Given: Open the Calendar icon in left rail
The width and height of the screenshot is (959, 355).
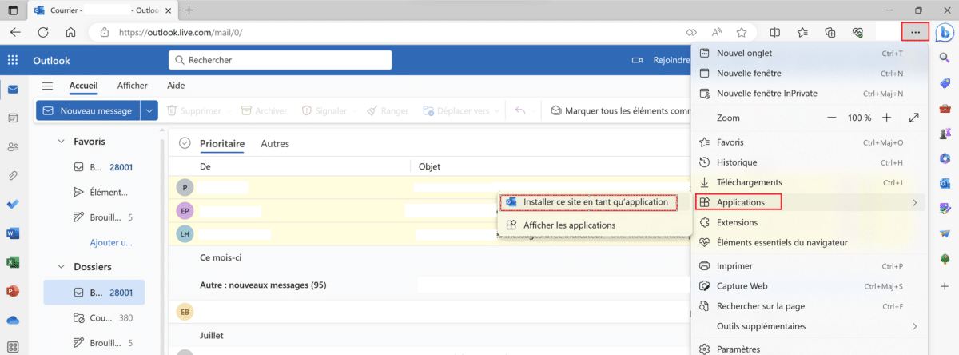Looking at the screenshot, I should 13,118.
